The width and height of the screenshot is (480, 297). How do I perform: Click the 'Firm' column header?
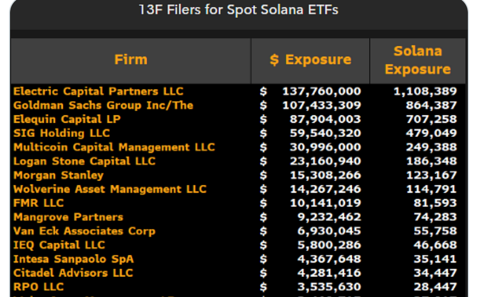[131, 60]
